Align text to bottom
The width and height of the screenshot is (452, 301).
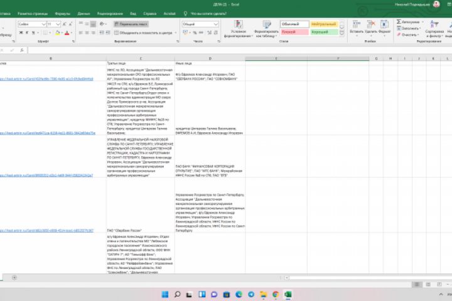pos(93,24)
